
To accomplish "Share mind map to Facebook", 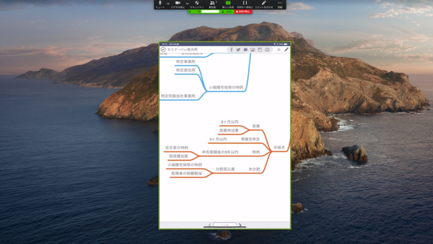I will pos(231,49).
